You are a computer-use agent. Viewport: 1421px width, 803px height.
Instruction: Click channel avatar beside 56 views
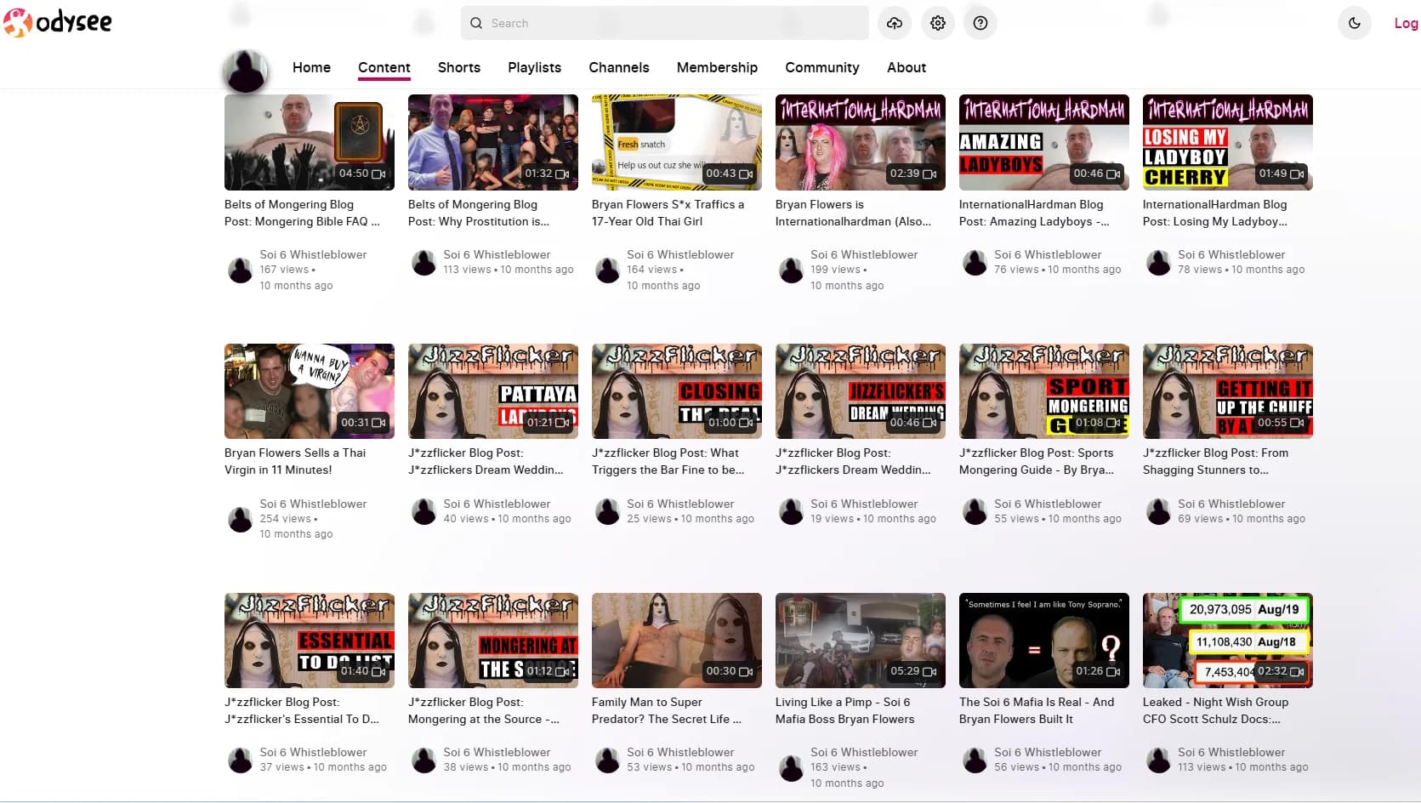(x=975, y=760)
